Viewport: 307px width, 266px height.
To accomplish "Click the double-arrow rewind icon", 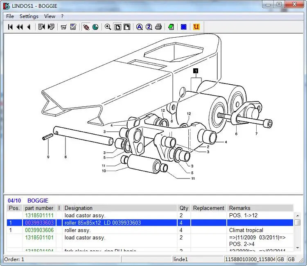I will (19, 27).
